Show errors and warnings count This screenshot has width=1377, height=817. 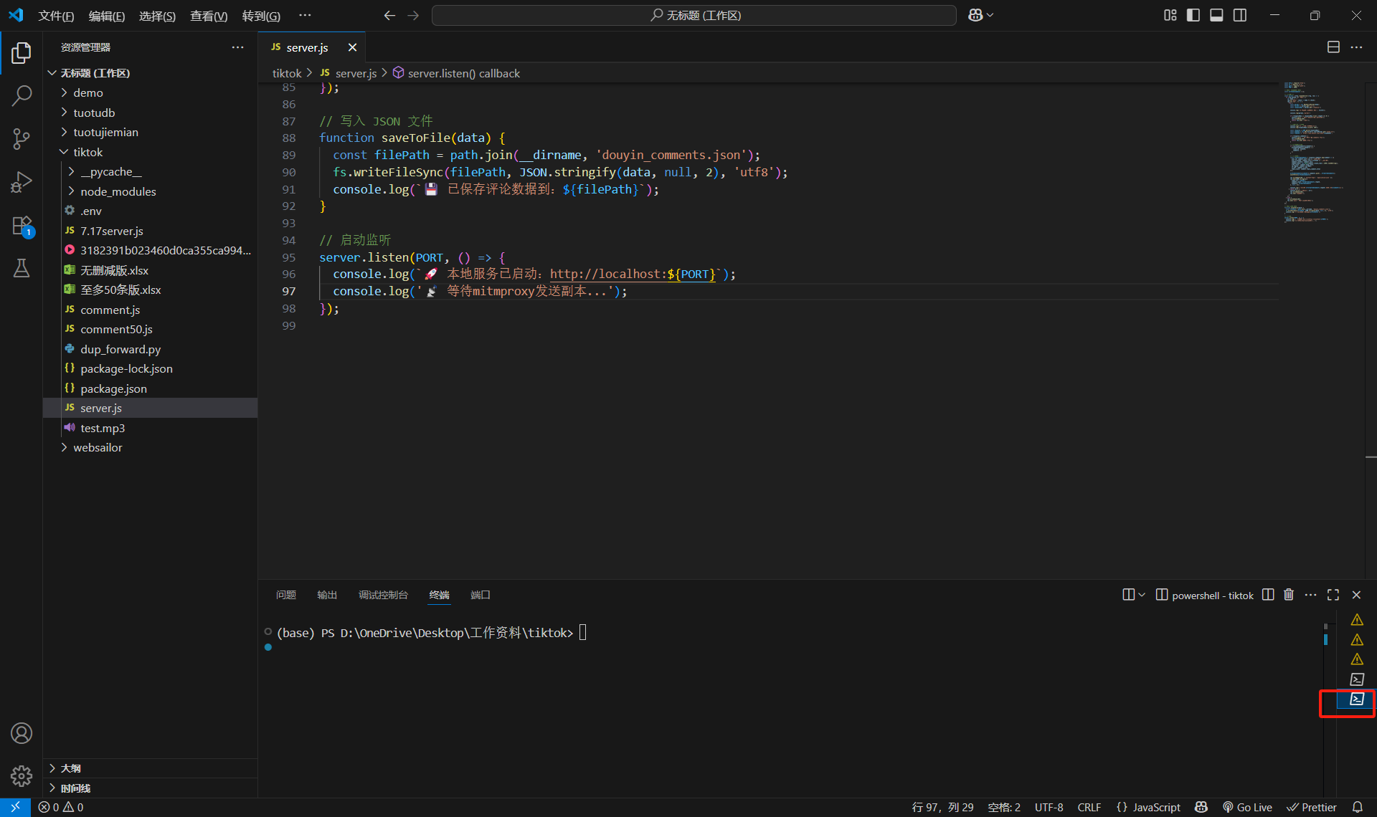61,807
